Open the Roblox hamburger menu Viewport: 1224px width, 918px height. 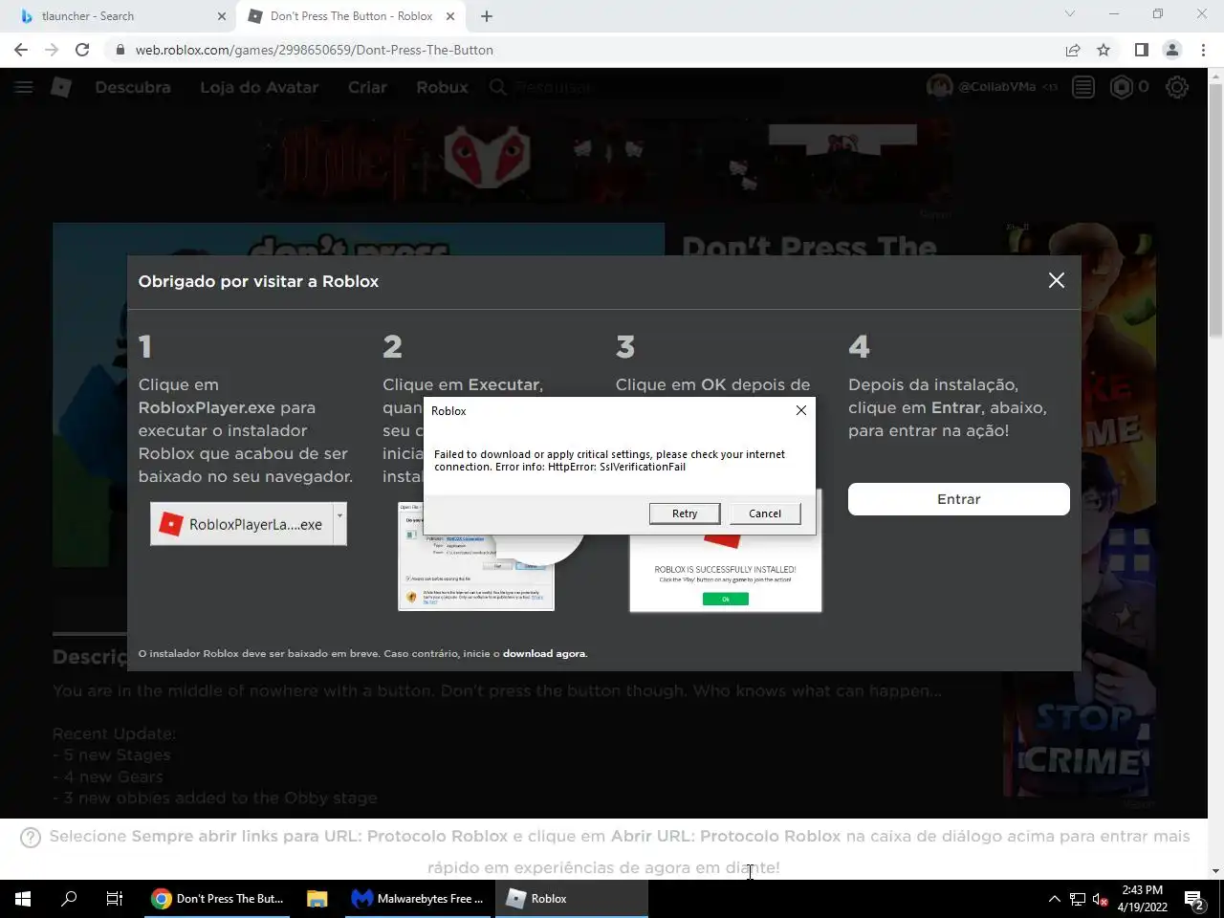point(24,87)
